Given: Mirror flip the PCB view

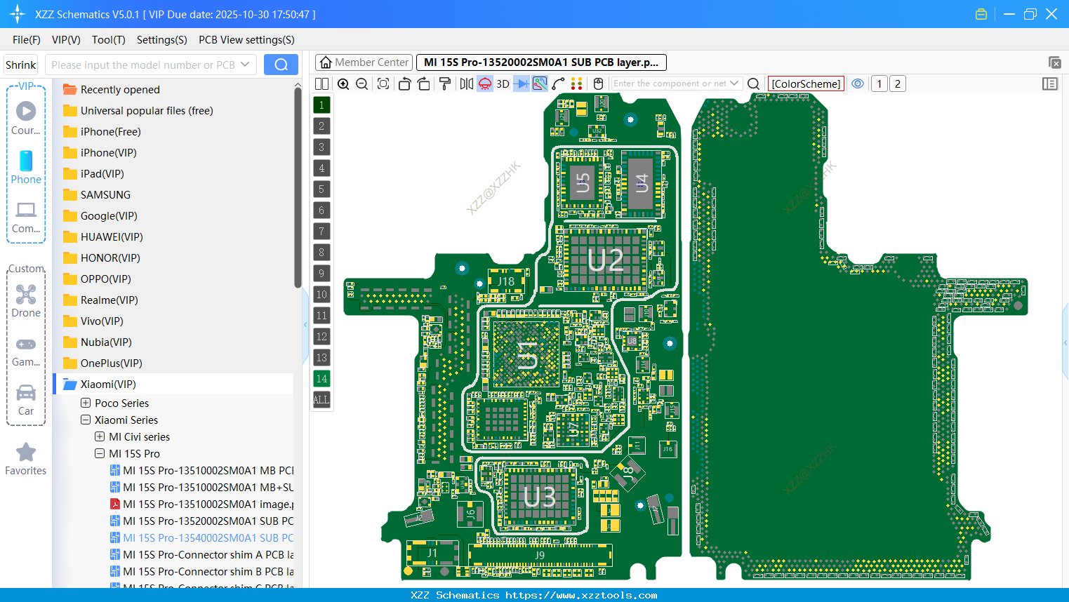Looking at the screenshot, I should [467, 83].
